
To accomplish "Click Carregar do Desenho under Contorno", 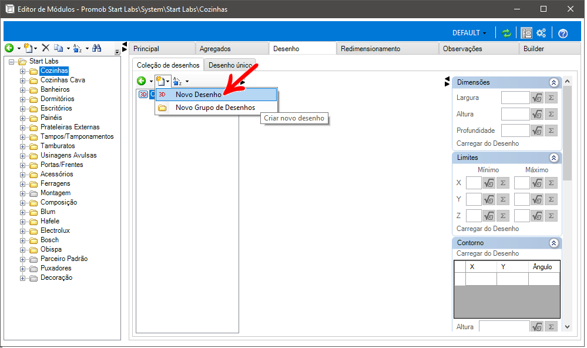I will pos(488,253).
